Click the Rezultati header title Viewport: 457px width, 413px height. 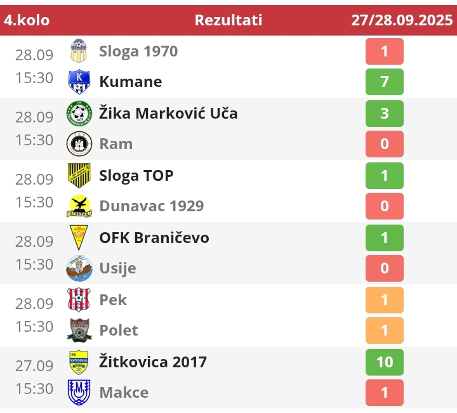228,20
